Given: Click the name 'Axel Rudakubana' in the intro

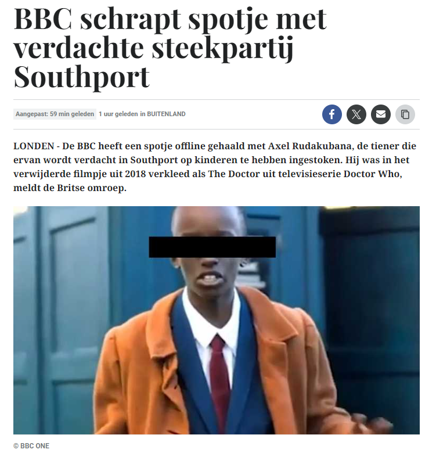Looking at the screenshot, I should (311, 146).
